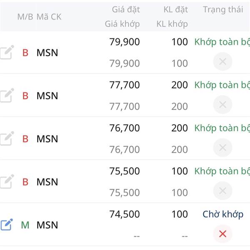Click the Trạng thái column header
Screen dimensions: 250x250
pyautogui.click(x=223, y=10)
